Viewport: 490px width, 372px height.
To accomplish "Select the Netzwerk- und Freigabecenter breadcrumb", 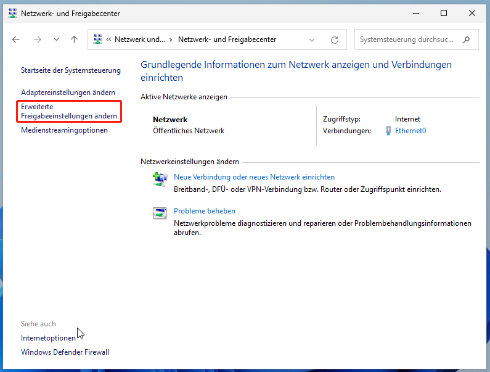I will click(227, 39).
